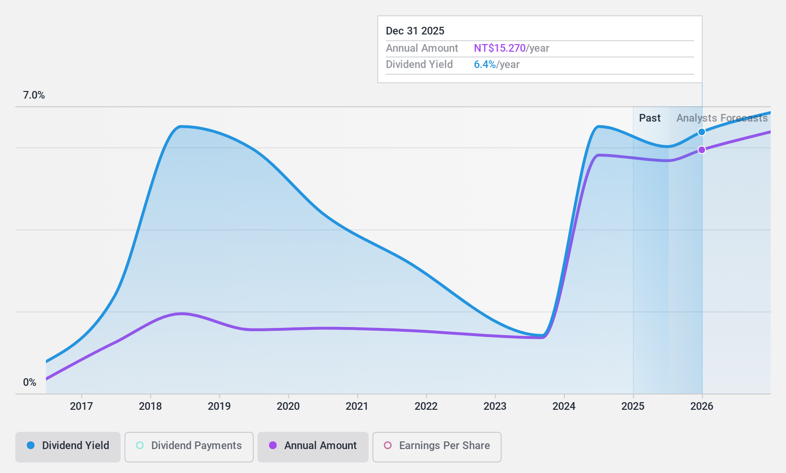Click the Annual Amount label in tooltip

pos(422,48)
